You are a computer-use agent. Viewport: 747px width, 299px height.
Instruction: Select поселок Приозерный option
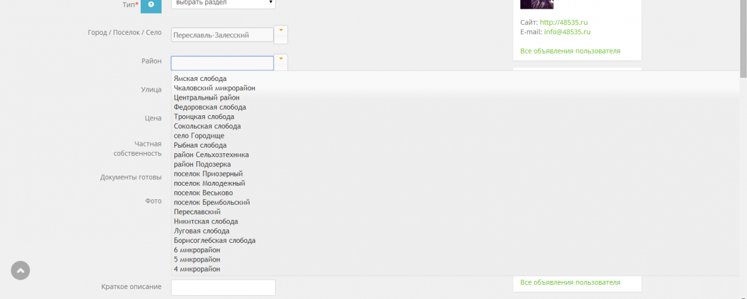[209, 174]
